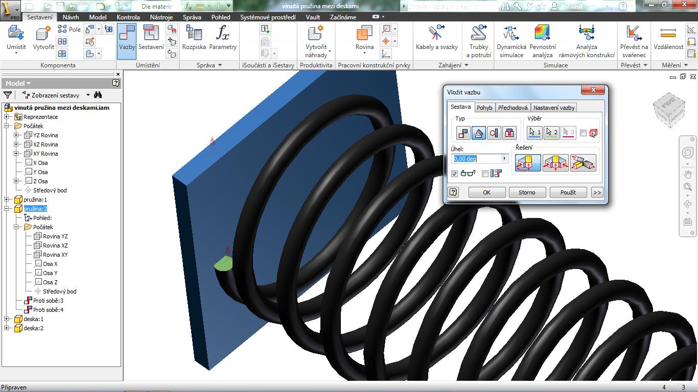Choose the first selection arrow button

tap(534, 133)
